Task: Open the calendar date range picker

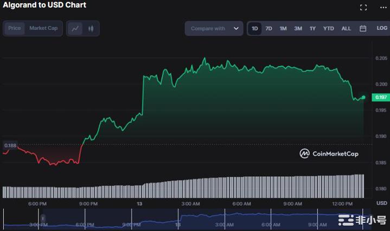Action: click(363, 29)
